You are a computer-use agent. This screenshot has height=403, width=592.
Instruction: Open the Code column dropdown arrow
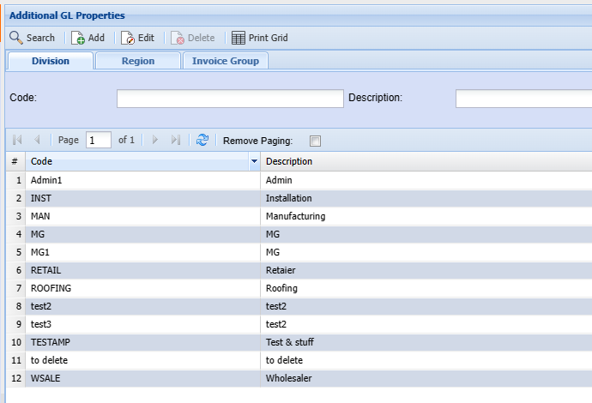[254, 161]
